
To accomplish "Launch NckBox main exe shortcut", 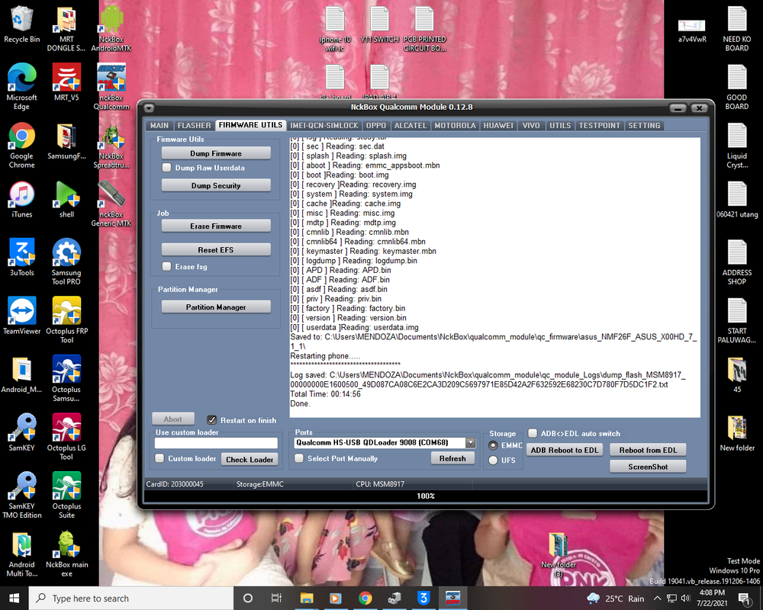I will point(66,554).
